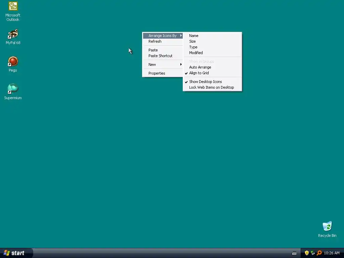Click the 10:26 AM clock
The width and height of the screenshot is (344, 258).
[332, 253]
